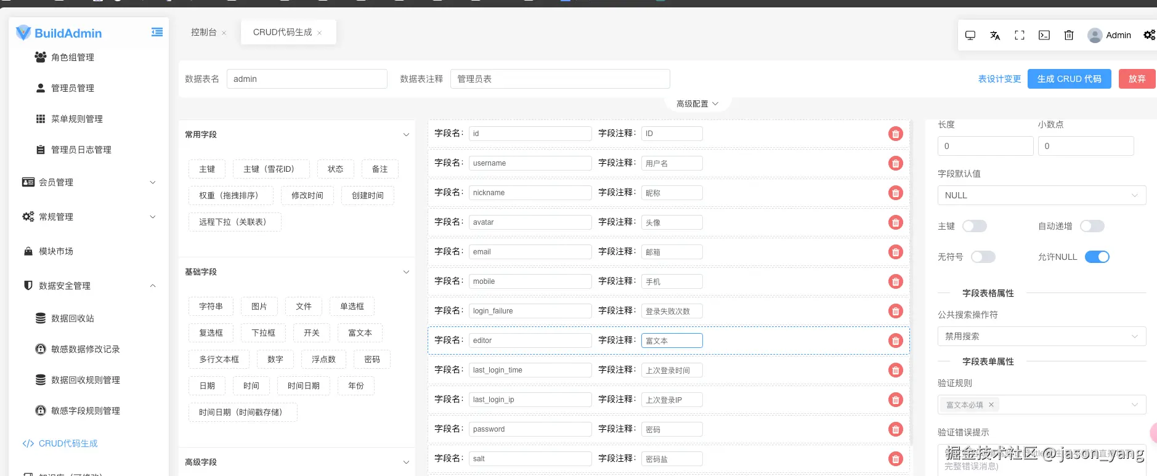Disable the 允许NULL switch
Image resolution: width=1157 pixels, height=476 pixels.
1097,257
